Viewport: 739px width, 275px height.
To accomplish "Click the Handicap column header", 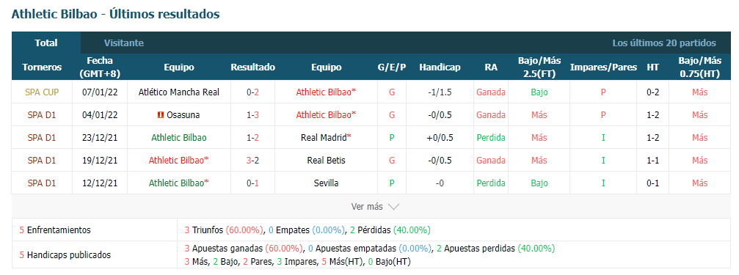I will coord(440,67).
